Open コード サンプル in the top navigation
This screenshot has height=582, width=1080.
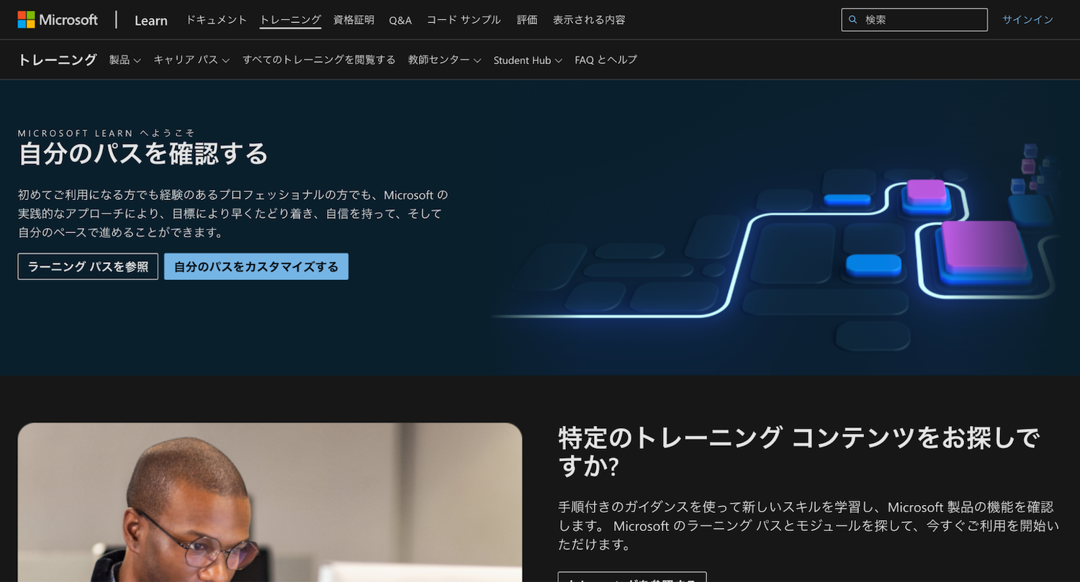(464, 20)
